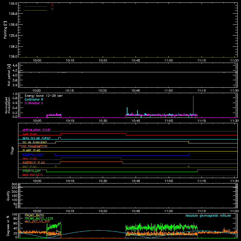Select the 150 tick on the Quality axis

(x=14, y=196)
